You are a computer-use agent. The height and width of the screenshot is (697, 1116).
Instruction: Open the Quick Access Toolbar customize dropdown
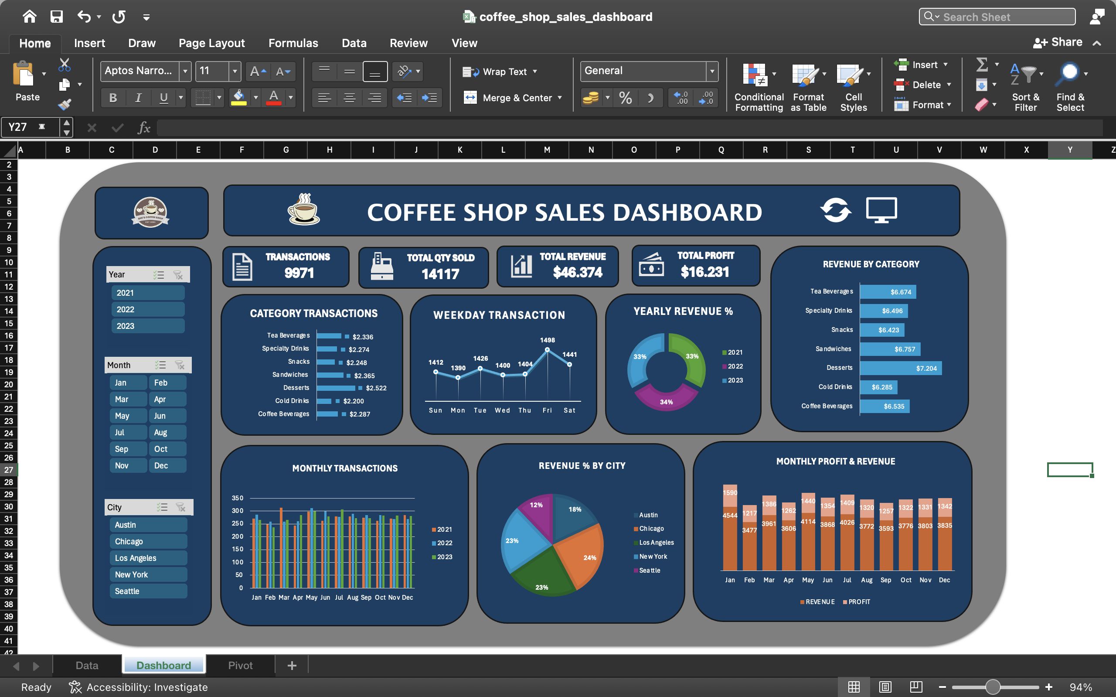tap(146, 17)
